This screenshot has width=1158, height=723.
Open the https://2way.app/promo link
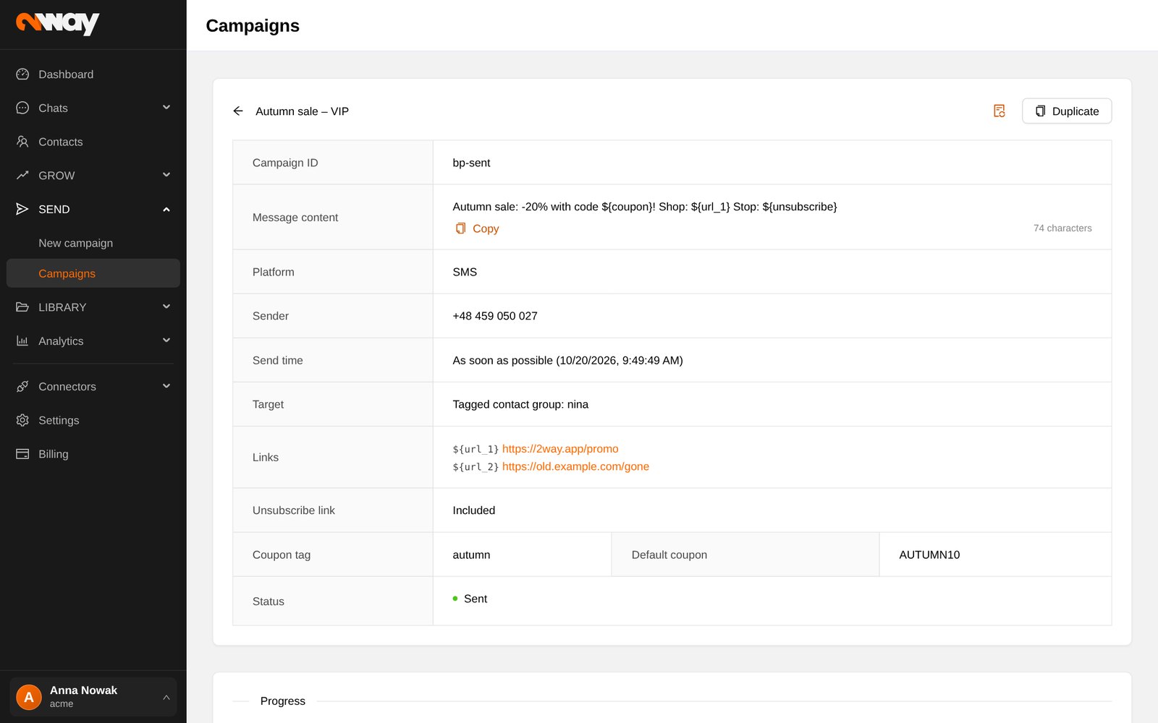coord(560,449)
